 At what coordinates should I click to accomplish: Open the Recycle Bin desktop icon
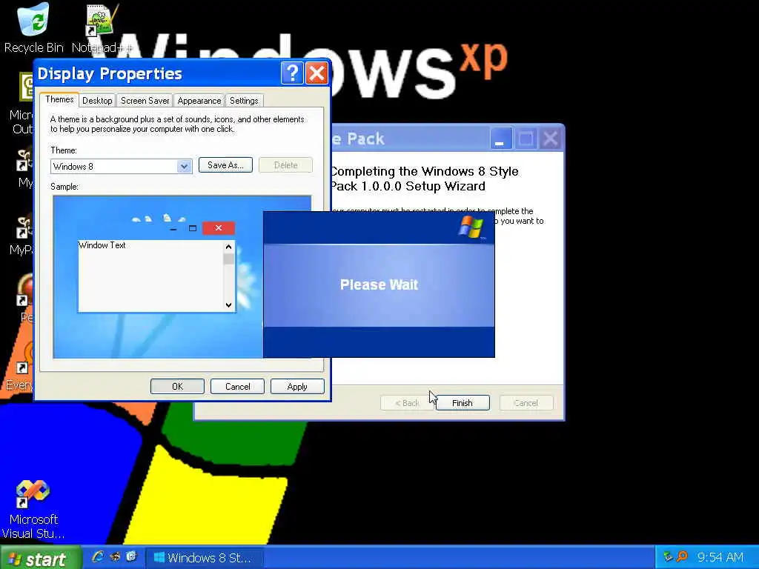tap(33, 27)
